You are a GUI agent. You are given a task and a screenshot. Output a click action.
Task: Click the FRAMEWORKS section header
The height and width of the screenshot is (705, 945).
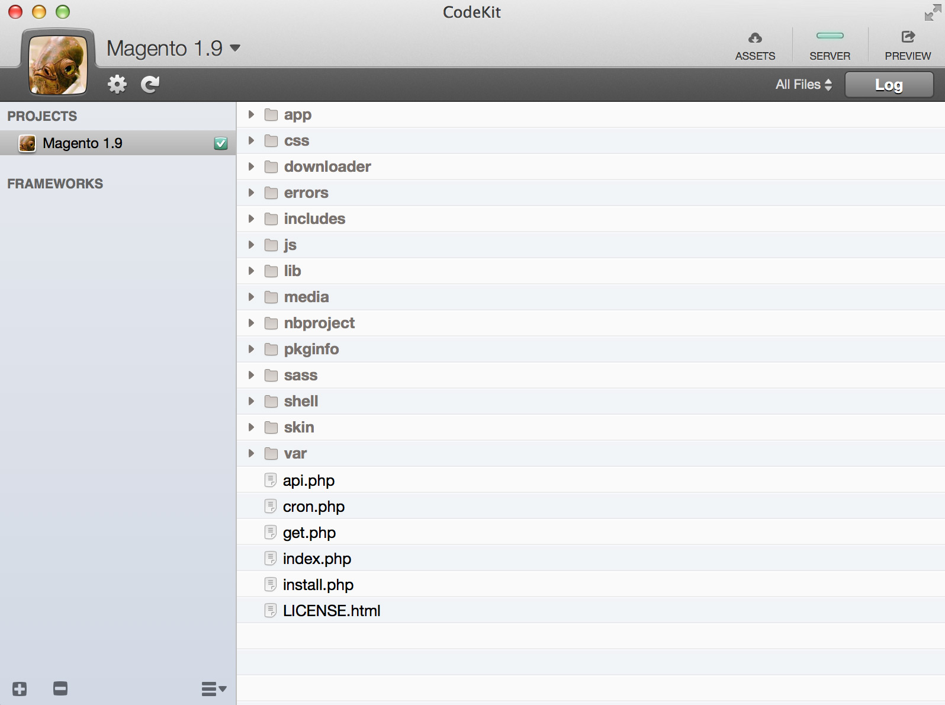55,184
